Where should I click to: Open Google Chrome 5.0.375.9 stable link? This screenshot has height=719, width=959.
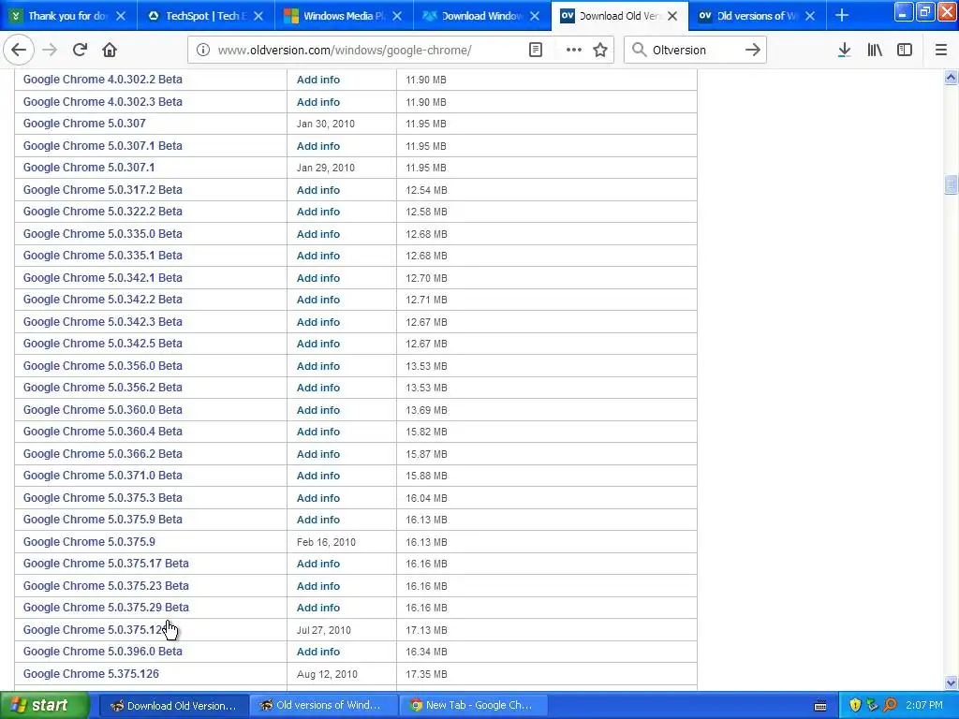89,542
